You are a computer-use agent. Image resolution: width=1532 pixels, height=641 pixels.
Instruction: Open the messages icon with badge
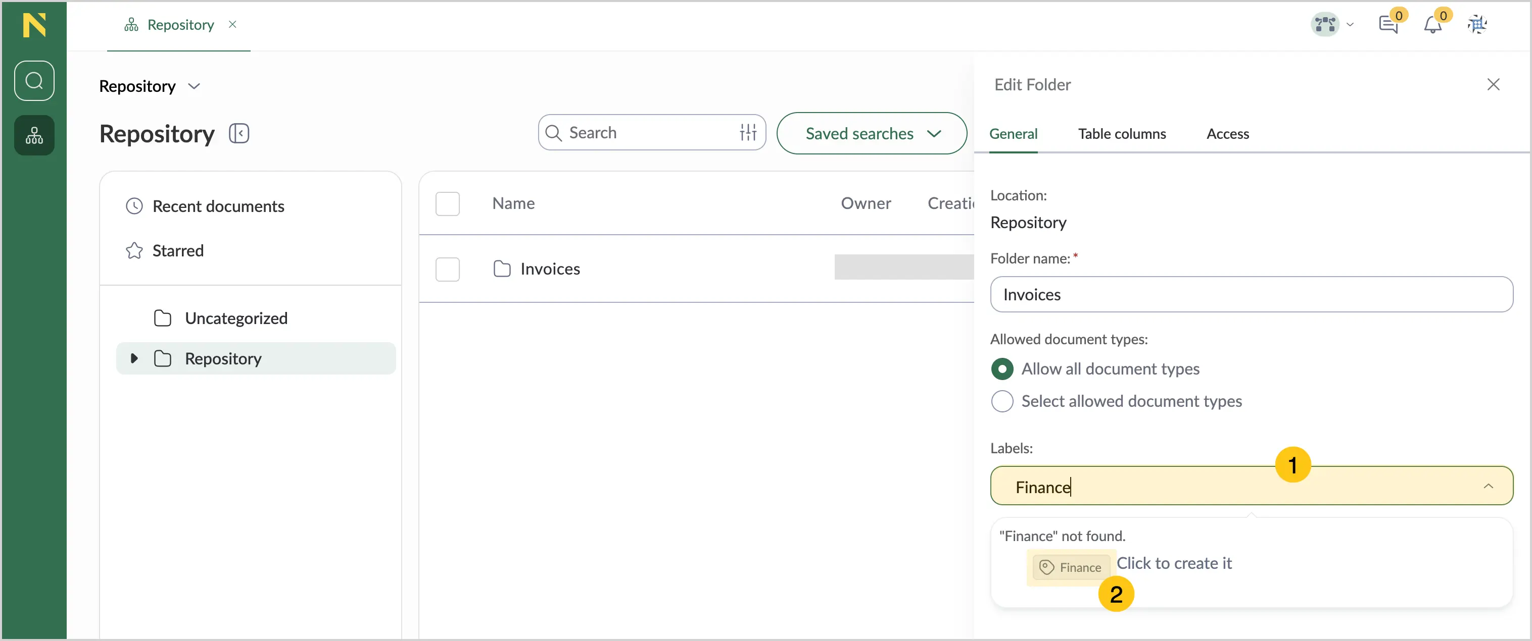[1389, 24]
